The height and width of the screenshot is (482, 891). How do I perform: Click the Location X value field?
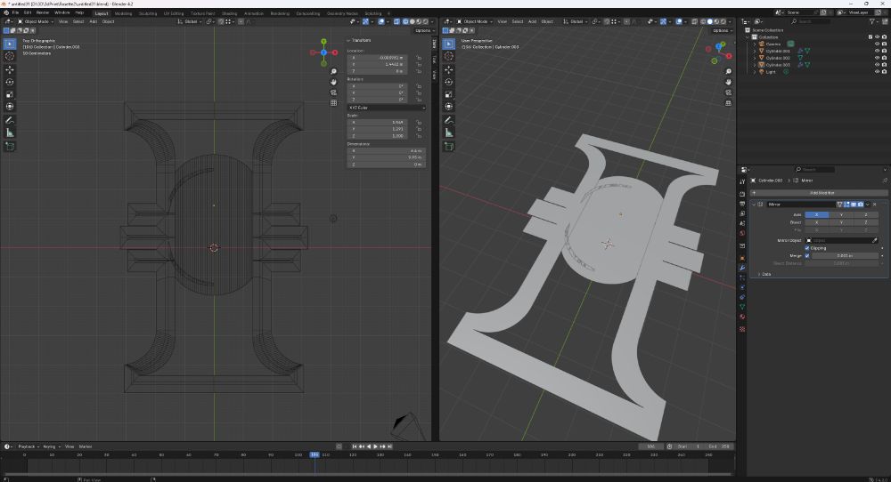pos(377,58)
